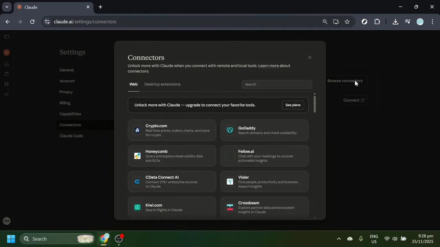Open the Visier connector logo
The height and width of the screenshot is (247, 440).
click(x=230, y=182)
